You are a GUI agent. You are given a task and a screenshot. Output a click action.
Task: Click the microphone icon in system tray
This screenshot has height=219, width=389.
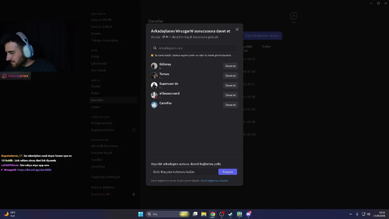pyautogui.click(x=357, y=214)
